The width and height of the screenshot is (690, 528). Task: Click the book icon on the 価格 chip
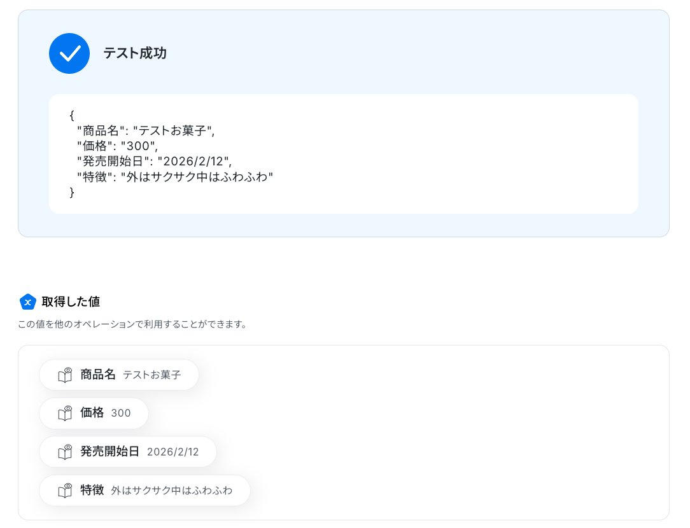point(65,413)
